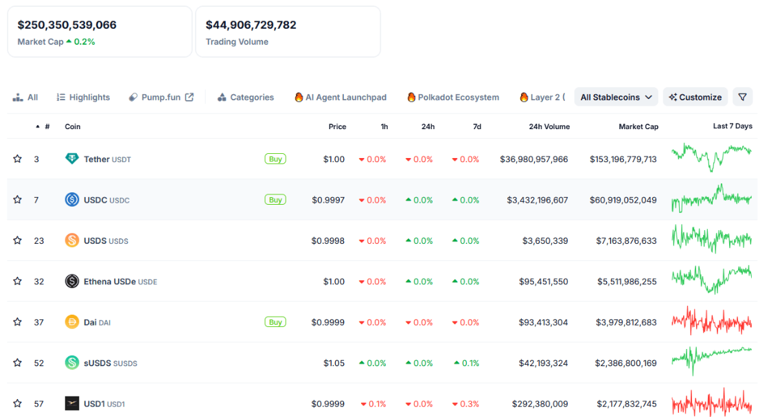
Task: Open USD1's red 7-day sparkline chart
Action: click(x=711, y=402)
